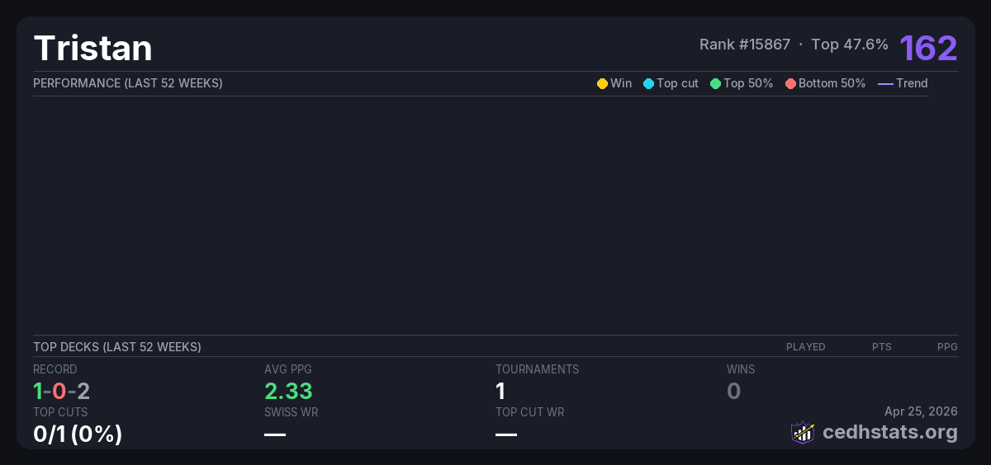Click the cyan Top cut legend dot
This screenshot has height=465, width=991.
[648, 83]
